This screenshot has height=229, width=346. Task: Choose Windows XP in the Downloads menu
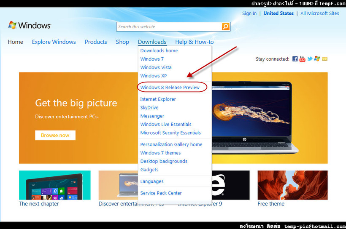point(154,76)
